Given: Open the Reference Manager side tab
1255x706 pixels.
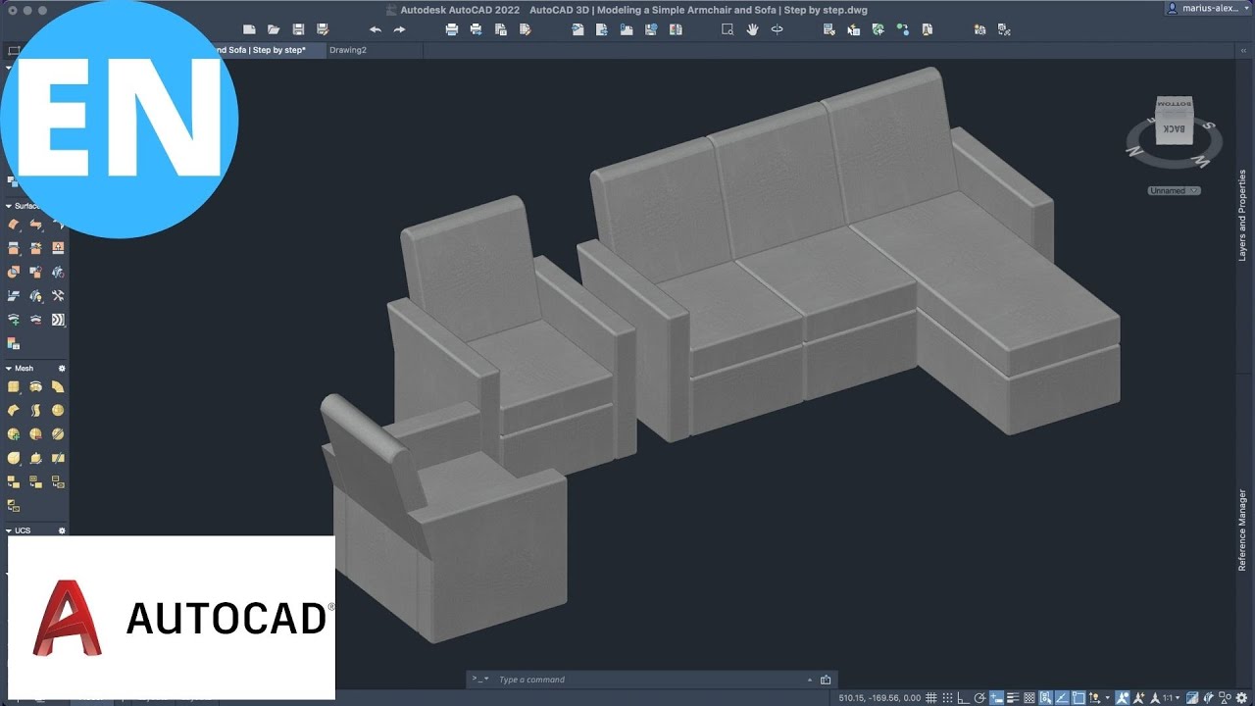Looking at the screenshot, I should [1243, 529].
